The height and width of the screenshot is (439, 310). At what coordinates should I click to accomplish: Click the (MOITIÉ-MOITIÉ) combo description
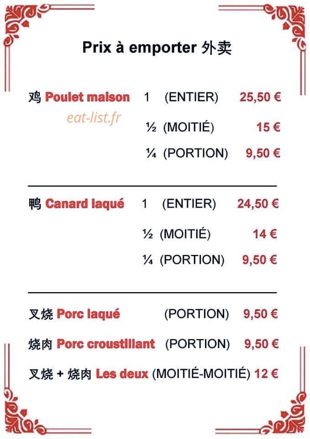coord(201,374)
